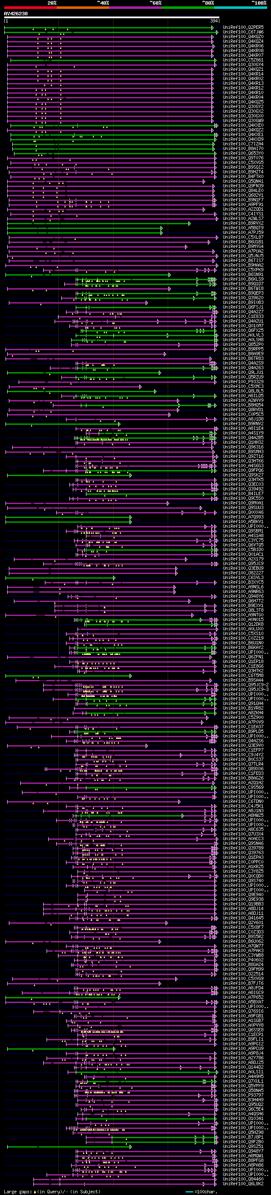Click the UniRef100_B8A9E9 label
The height and width of the screenshot is (1195, 271).
243,354
